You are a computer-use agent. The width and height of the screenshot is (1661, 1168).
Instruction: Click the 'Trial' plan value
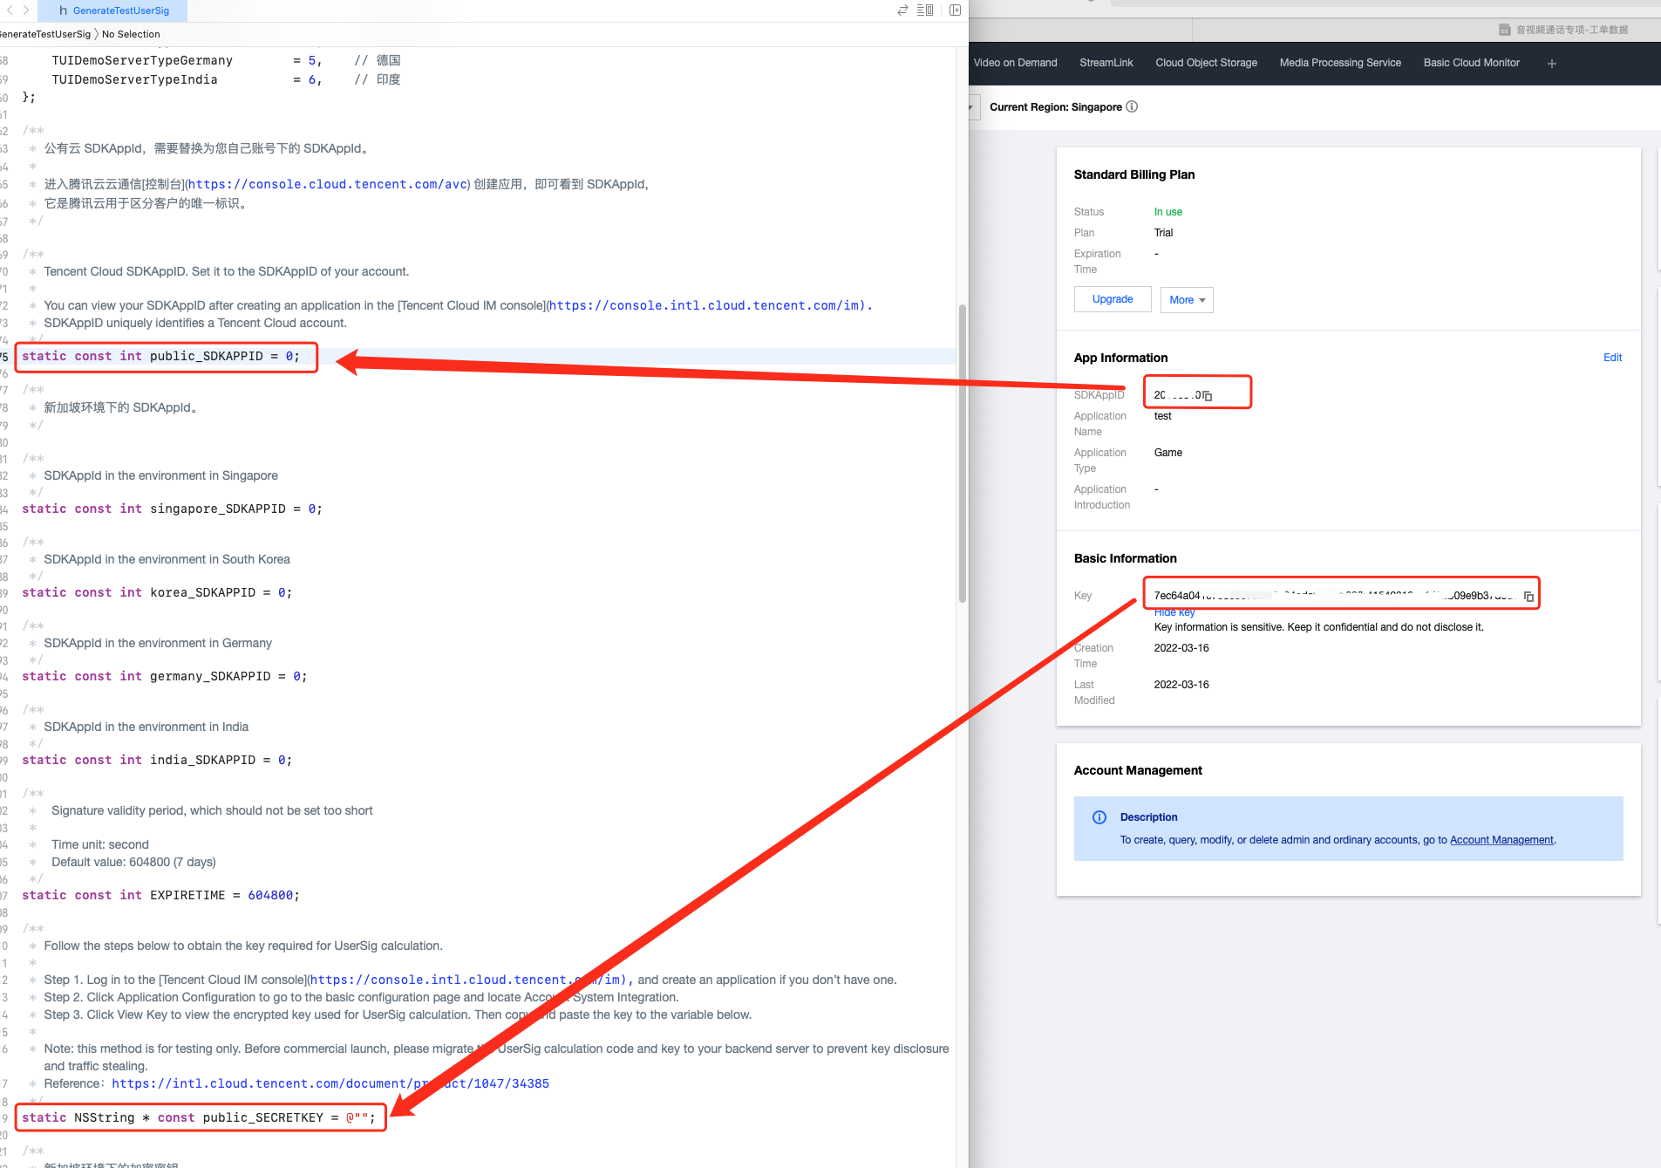[1164, 233]
